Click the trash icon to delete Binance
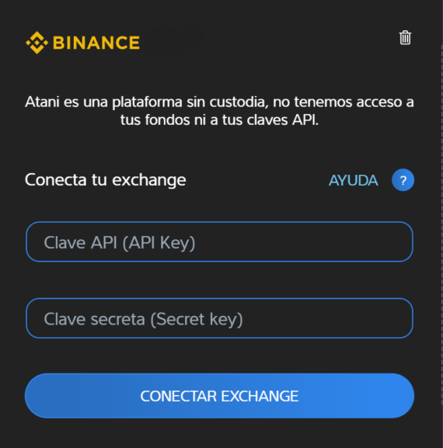Screen dimensions: 443x448 coord(405,37)
